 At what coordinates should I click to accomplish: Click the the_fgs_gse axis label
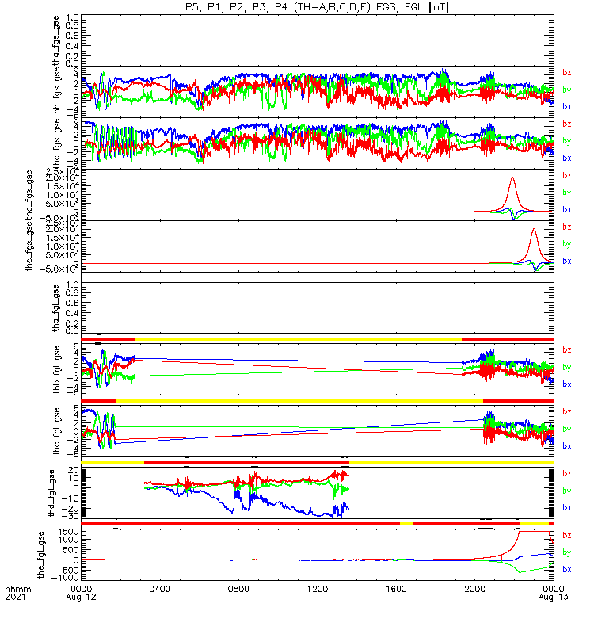(29, 247)
